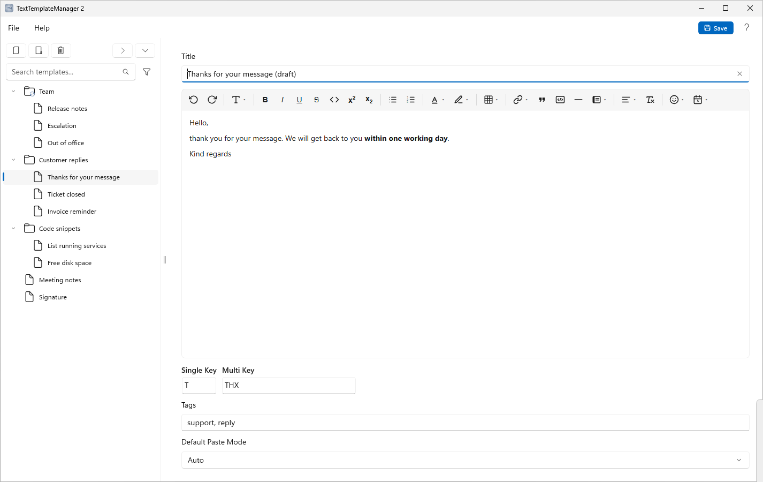Open the insert date dropdown
This screenshot has height=482, width=763.
pos(700,100)
